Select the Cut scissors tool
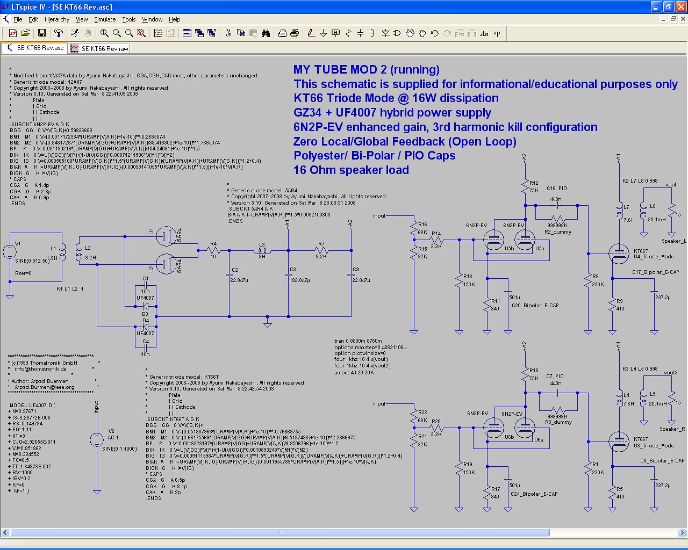 (x=228, y=33)
